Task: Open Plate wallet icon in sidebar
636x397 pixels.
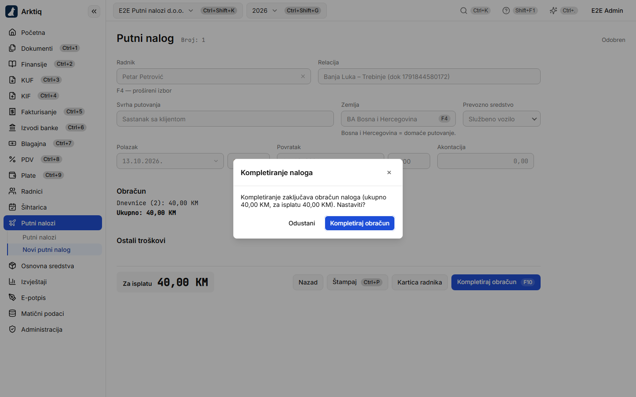Action: 12,175
